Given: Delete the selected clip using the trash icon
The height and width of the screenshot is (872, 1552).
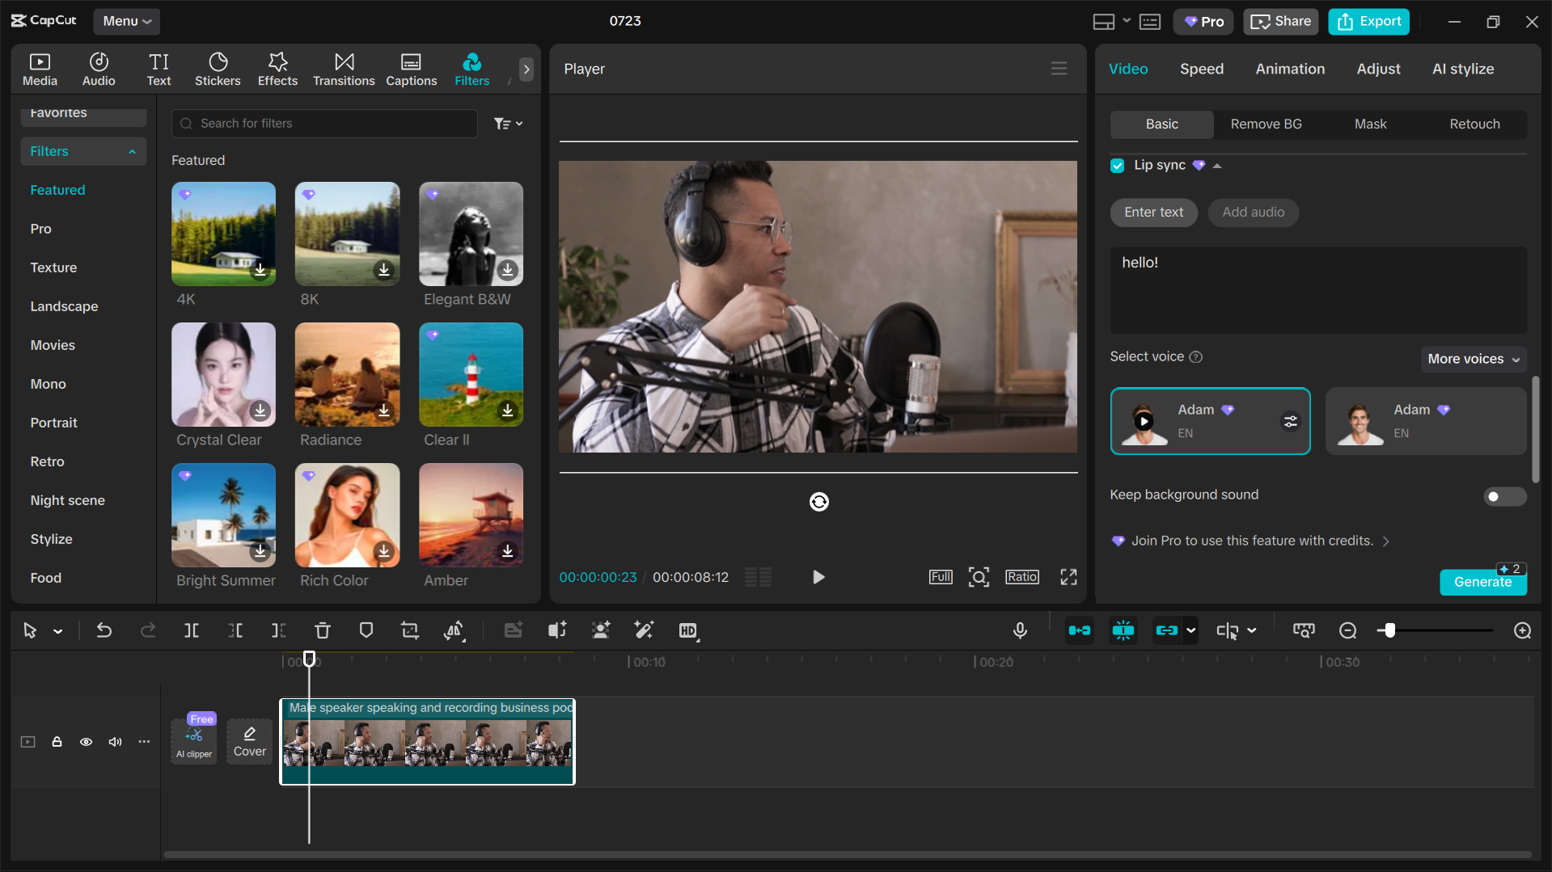Looking at the screenshot, I should [322, 630].
